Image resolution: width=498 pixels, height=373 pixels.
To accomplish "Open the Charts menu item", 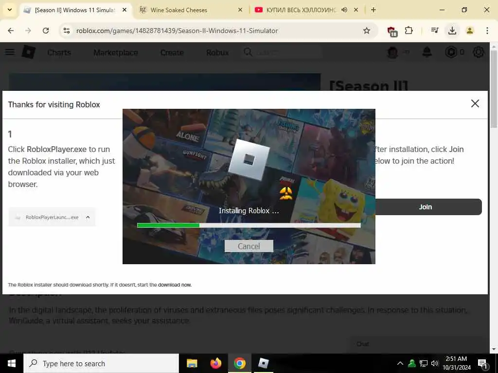I will tap(59, 52).
